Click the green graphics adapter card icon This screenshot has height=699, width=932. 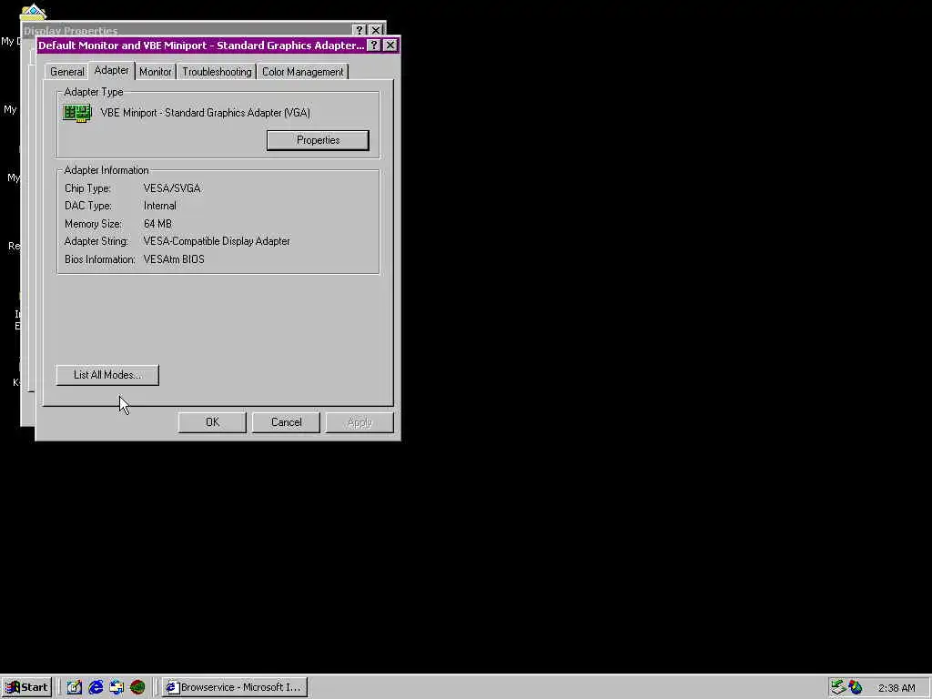77,113
